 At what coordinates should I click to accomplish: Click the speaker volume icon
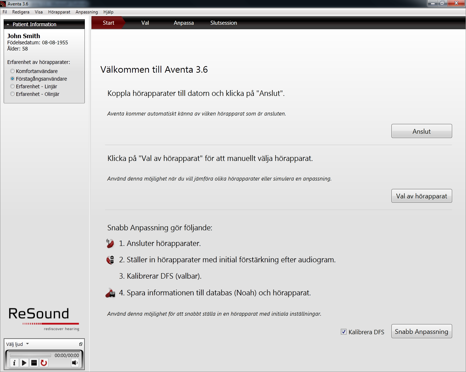tap(75, 363)
